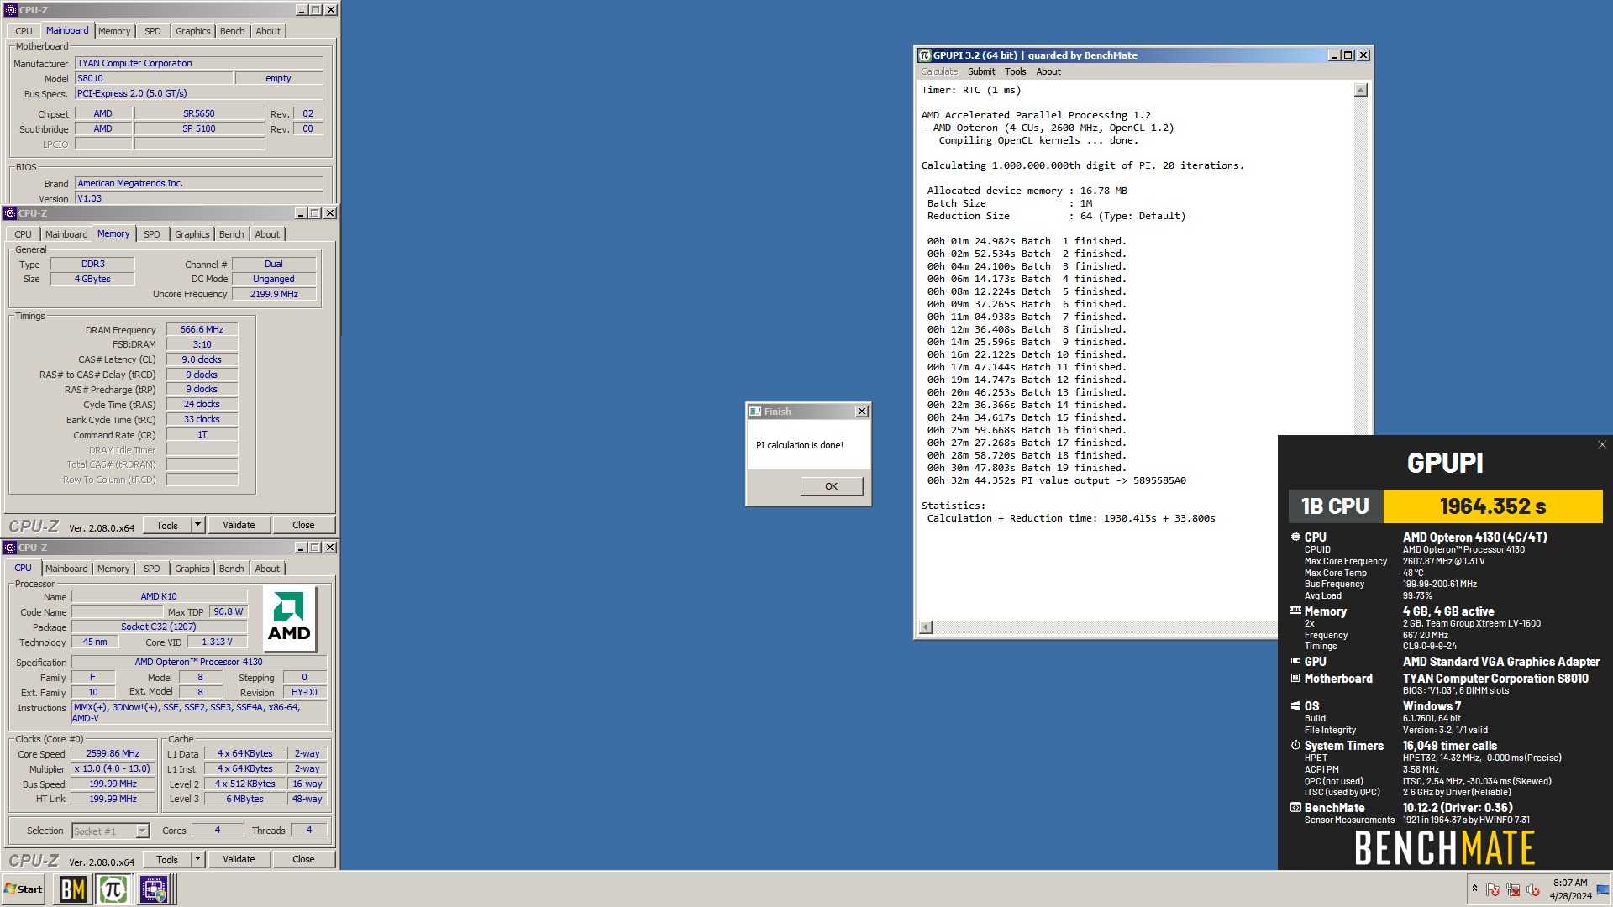Select Mainboard tab in middle CPU-Z window
Viewport: 1613px width, 907px height.
pyautogui.click(x=66, y=234)
